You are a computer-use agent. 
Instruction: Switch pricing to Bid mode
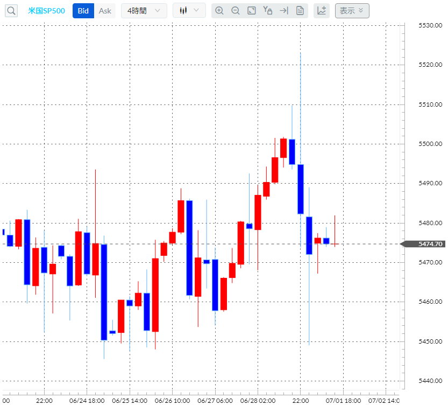tap(83, 10)
